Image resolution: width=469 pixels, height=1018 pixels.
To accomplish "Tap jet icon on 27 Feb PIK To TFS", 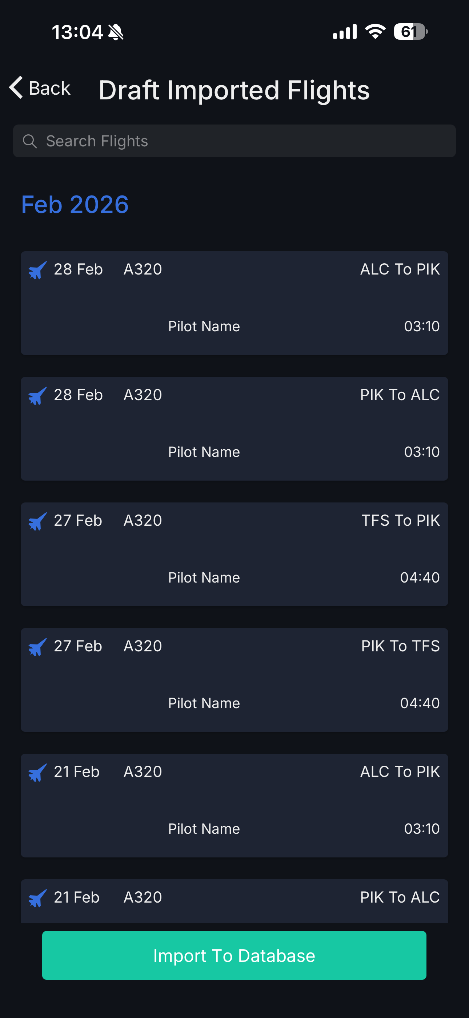I will [37, 647].
